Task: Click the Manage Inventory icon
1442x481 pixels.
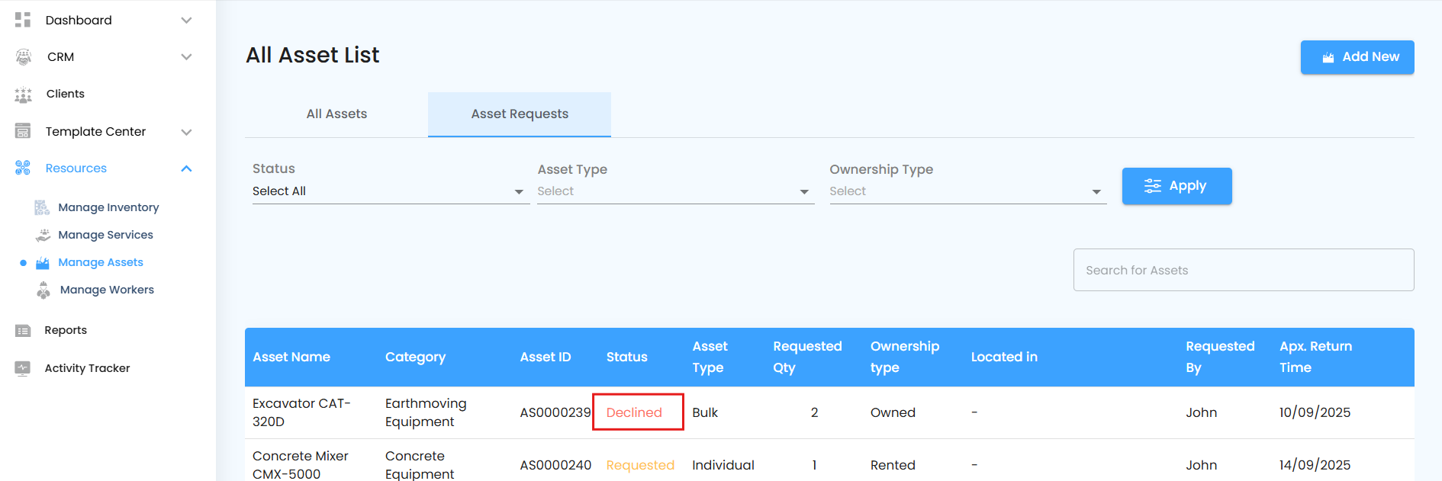Action: pos(42,207)
